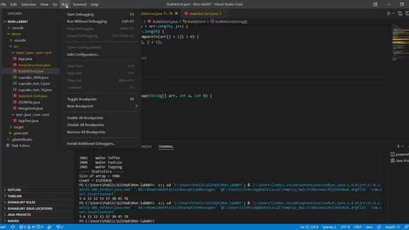This screenshot has height=230, width=409.
Task: Collapse the test\java\com\sort folder
Action: tap(13, 115)
